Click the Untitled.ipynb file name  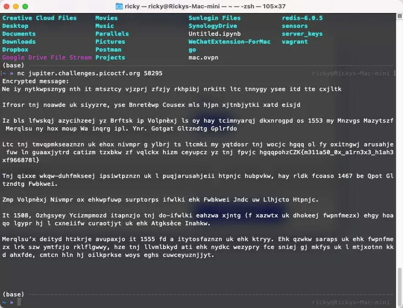click(214, 34)
